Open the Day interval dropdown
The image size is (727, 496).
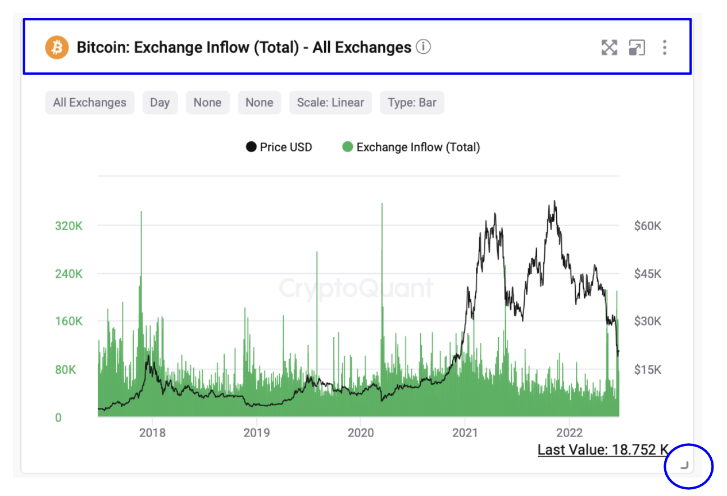tap(160, 103)
